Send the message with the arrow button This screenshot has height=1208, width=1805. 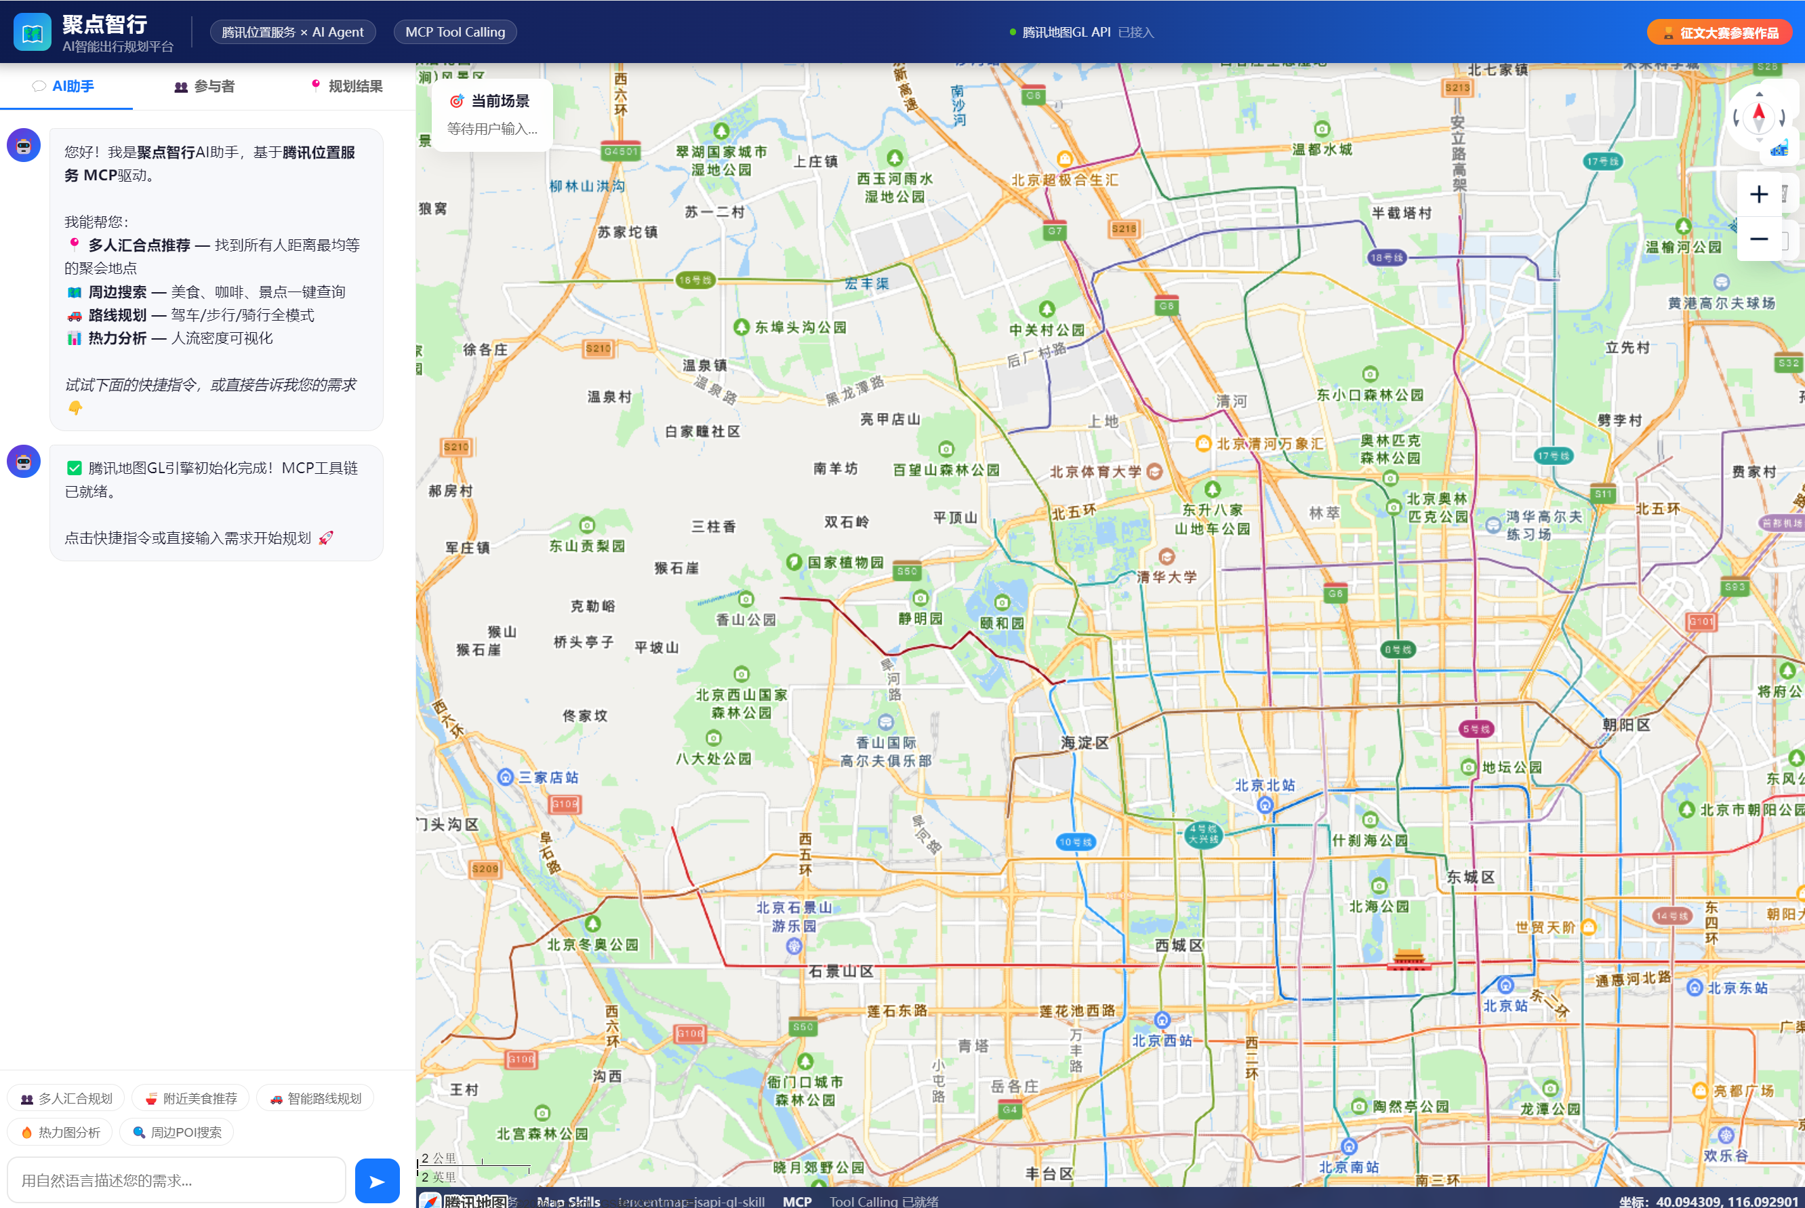(x=377, y=1181)
